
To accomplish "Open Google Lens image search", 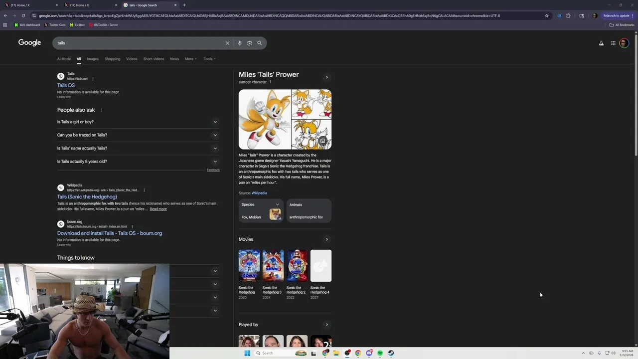I will (x=250, y=43).
